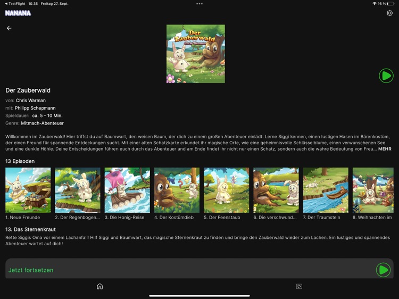Tap the caption 3. Die Honig-Reise
This screenshot has height=299, width=399.
point(124,217)
